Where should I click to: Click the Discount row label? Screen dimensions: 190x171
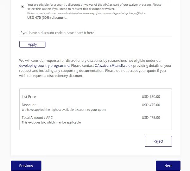coord(29,105)
